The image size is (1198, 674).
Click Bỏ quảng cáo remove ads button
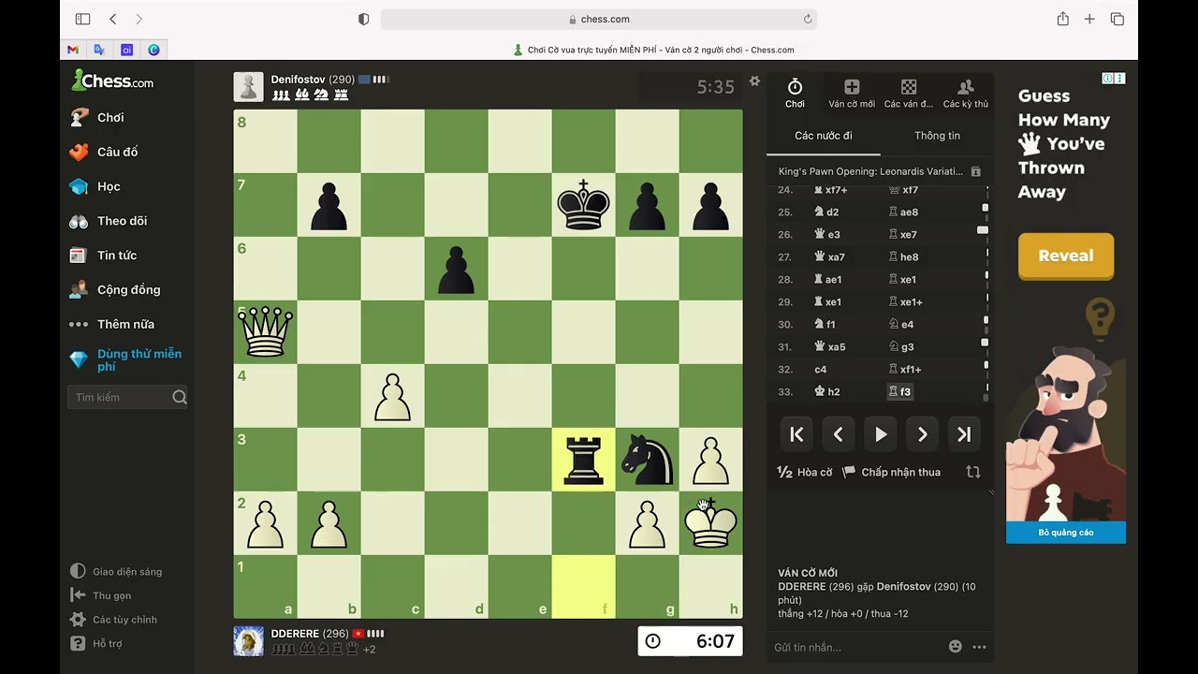[x=1066, y=533]
